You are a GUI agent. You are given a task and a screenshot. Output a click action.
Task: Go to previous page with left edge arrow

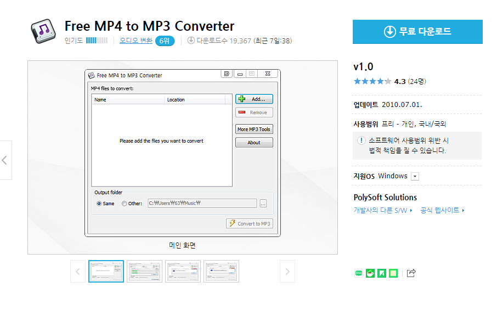(5, 160)
